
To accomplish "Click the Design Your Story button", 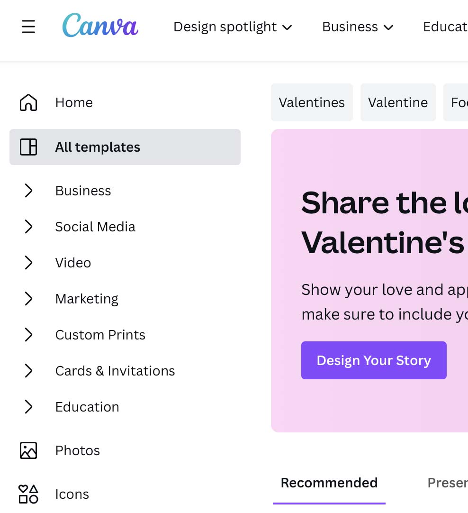I will [374, 360].
